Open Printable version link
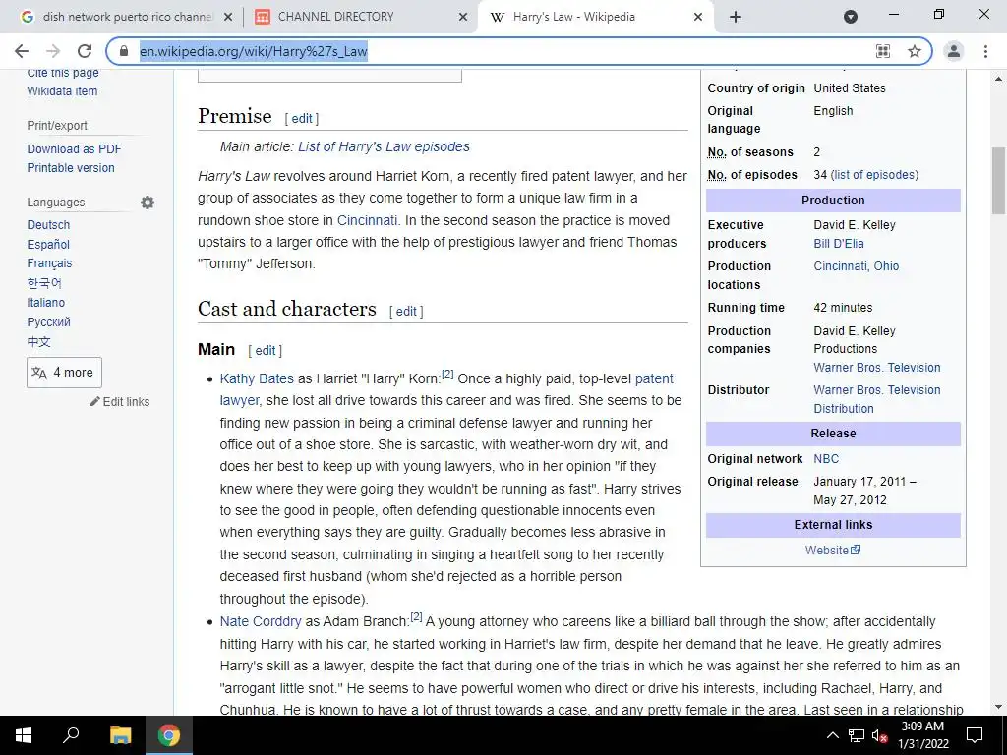This screenshot has height=755, width=1007. (x=71, y=167)
